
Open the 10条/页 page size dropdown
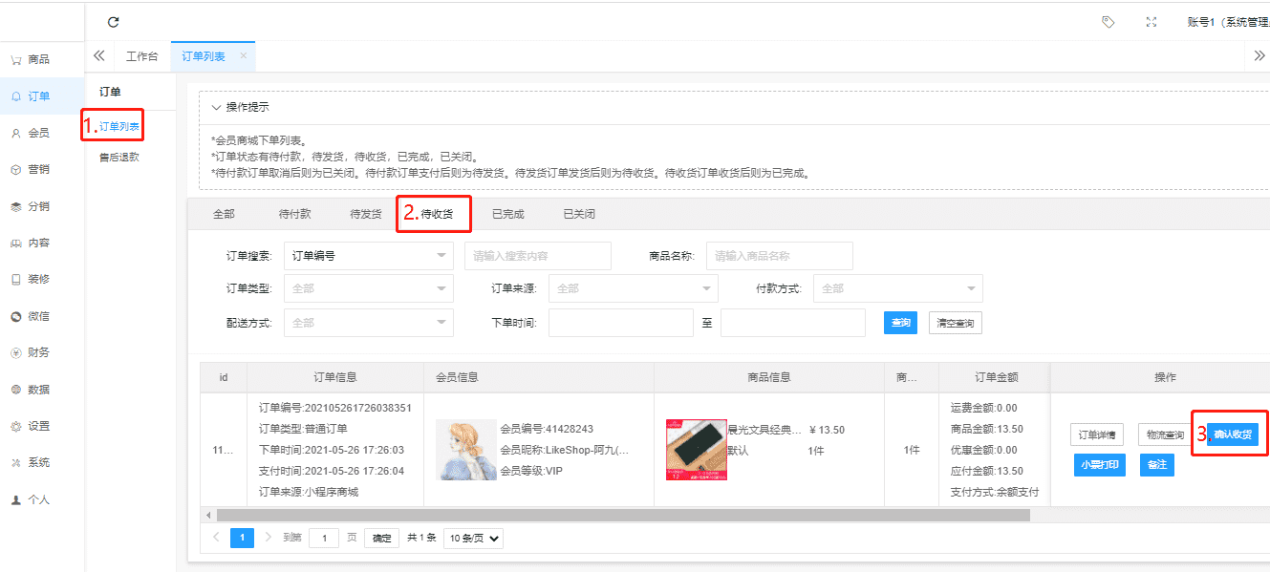coord(473,539)
